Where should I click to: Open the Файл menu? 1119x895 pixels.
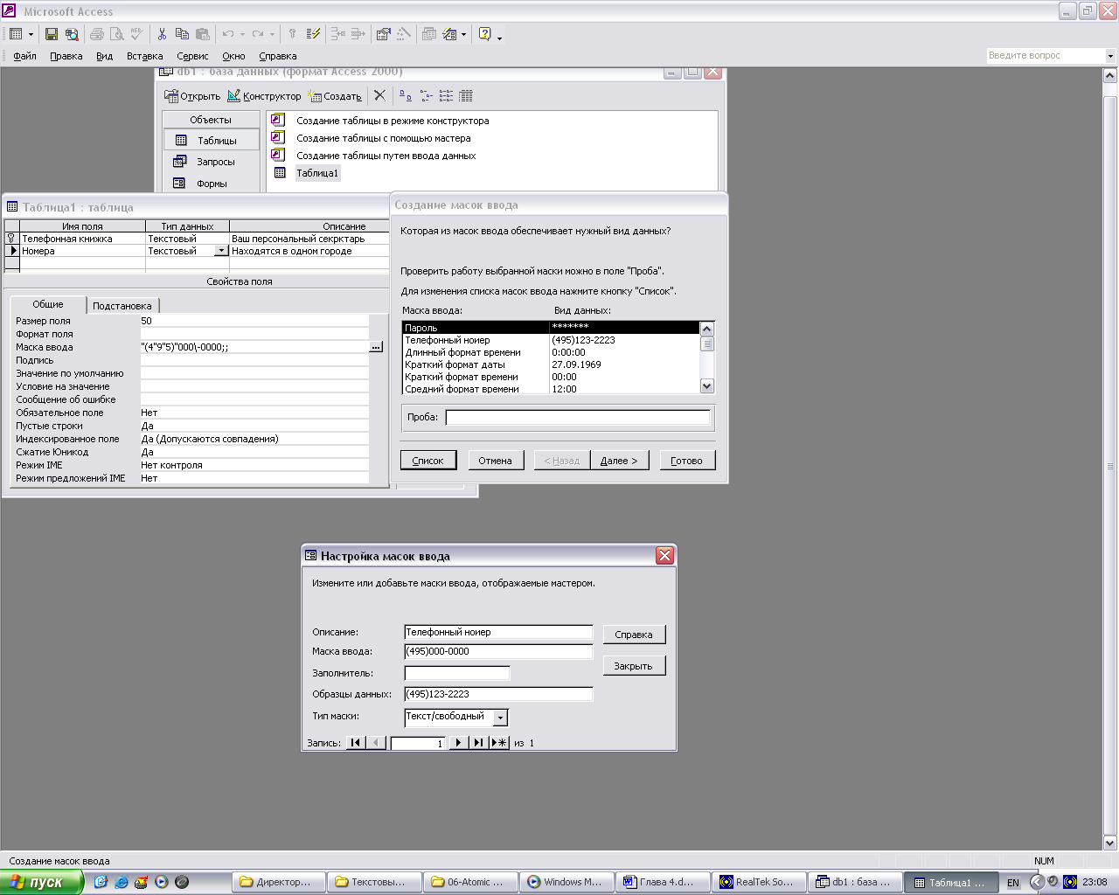[x=24, y=56]
